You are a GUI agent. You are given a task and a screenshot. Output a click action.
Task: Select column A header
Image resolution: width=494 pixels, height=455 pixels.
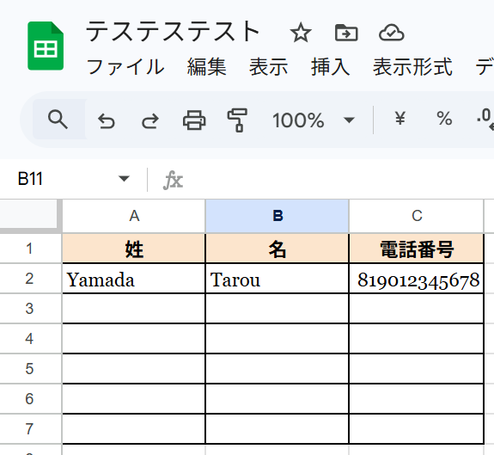point(134,216)
